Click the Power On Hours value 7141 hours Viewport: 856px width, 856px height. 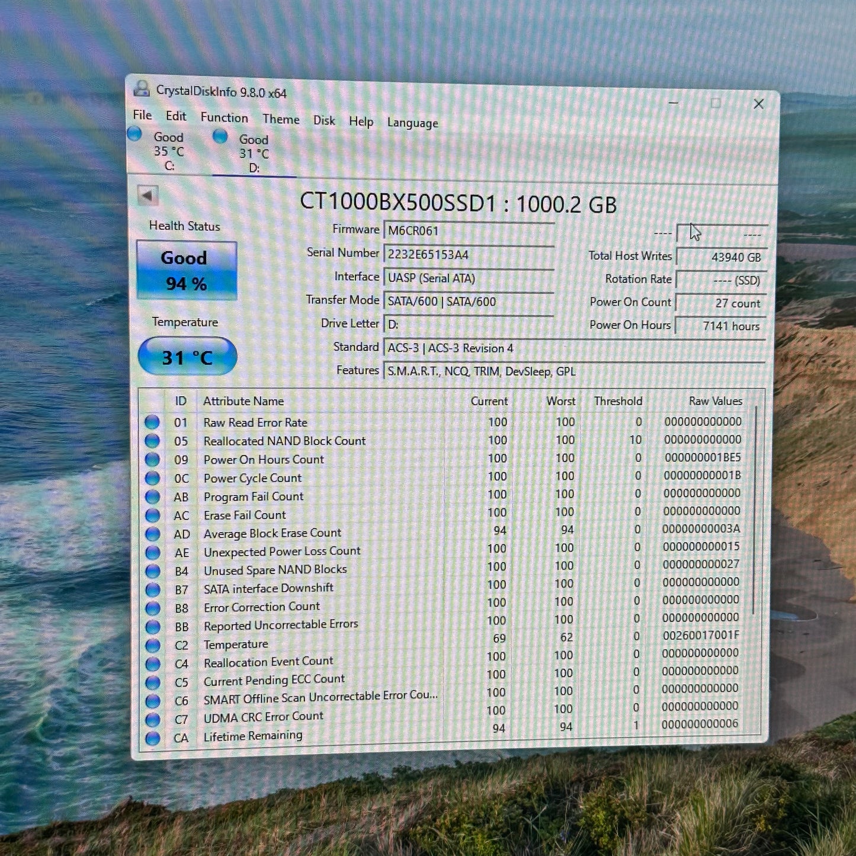coord(721,326)
